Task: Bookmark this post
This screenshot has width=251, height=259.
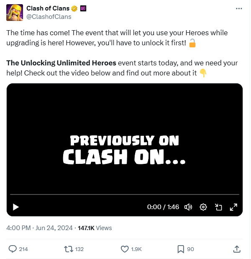Action: 181,249
